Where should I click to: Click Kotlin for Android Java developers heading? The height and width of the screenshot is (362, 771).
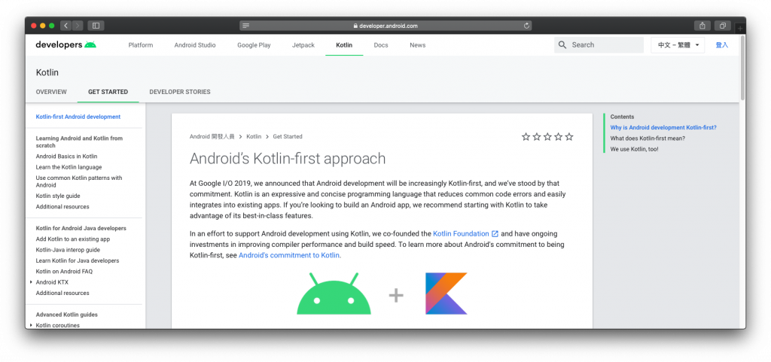[81, 228]
